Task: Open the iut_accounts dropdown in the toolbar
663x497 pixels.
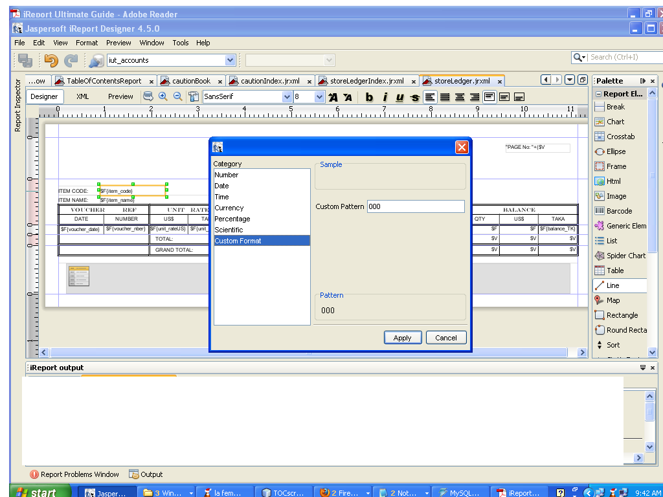Action: point(230,59)
